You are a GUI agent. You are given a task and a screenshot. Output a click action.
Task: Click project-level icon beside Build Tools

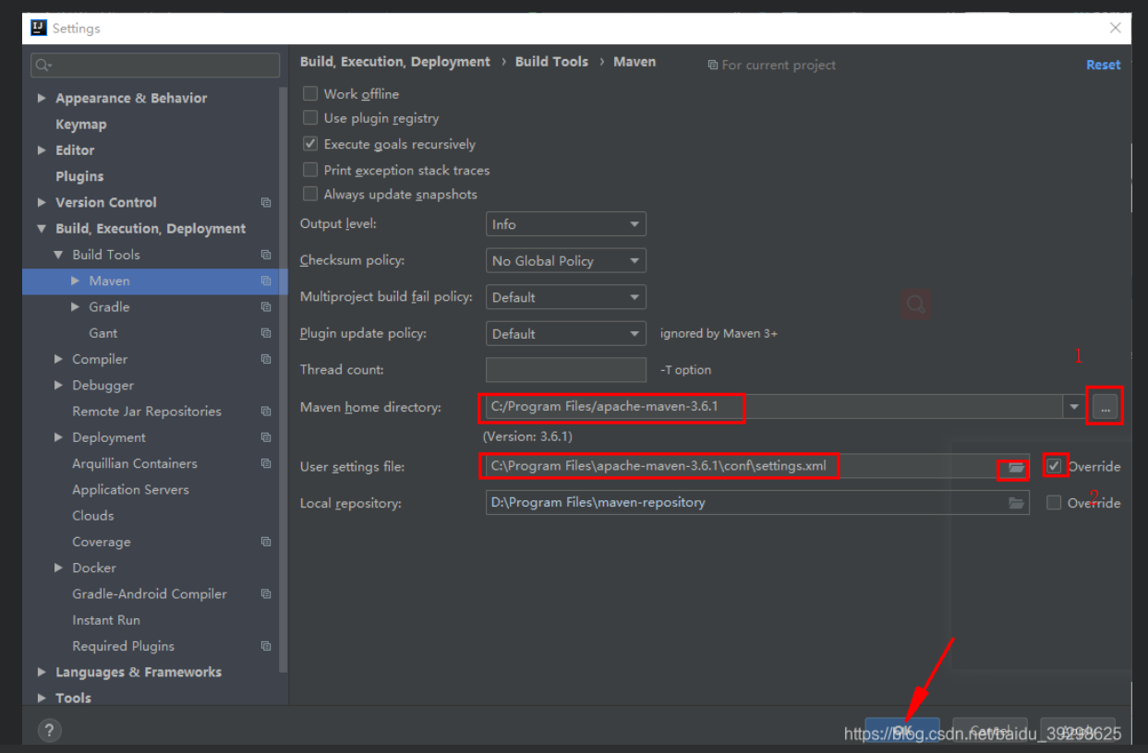tap(266, 255)
